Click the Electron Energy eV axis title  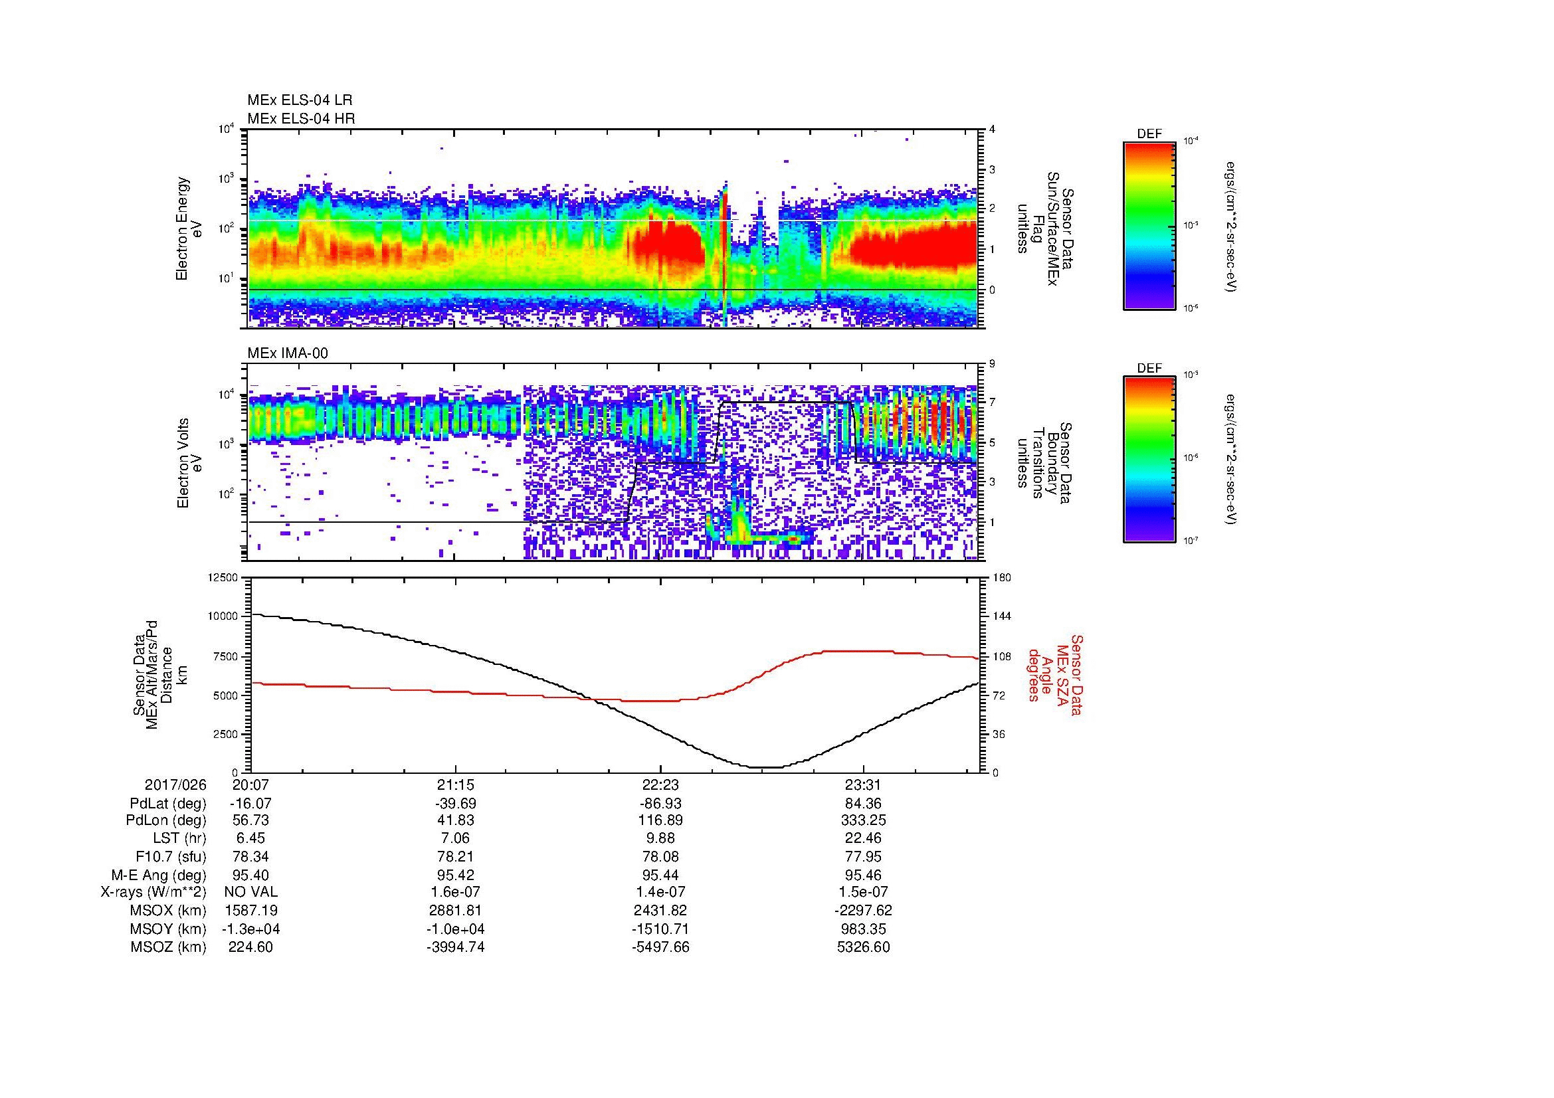click(189, 229)
